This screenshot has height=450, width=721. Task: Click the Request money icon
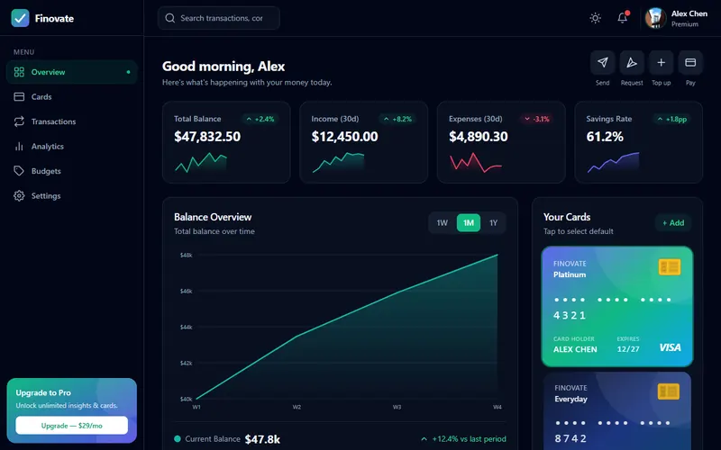(x=632, y=62)
